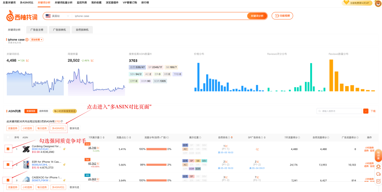The height and width of the screenshot is (192, 382).
Task: Open chat bubble icon on right sidebar
Action: [x=378, y=174]
